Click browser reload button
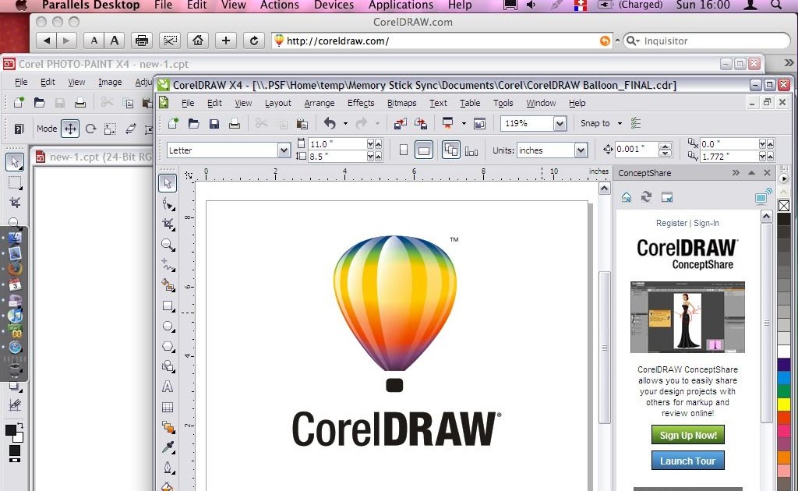This screenshot has width=798, height=491. click(x=253, y=41)
